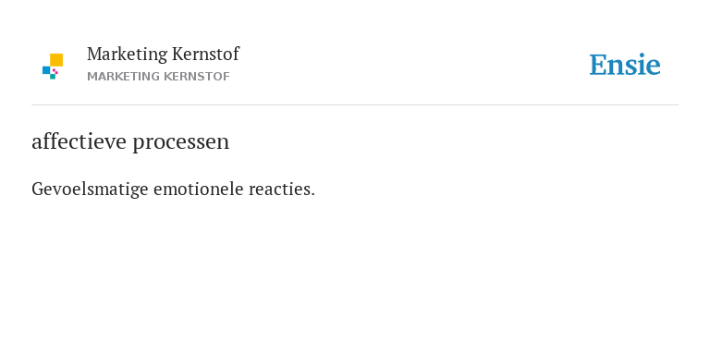Screen dimensions: 710x355
Task: Open the Marketing Kernstof title link
Action: [x=163, y=55]
